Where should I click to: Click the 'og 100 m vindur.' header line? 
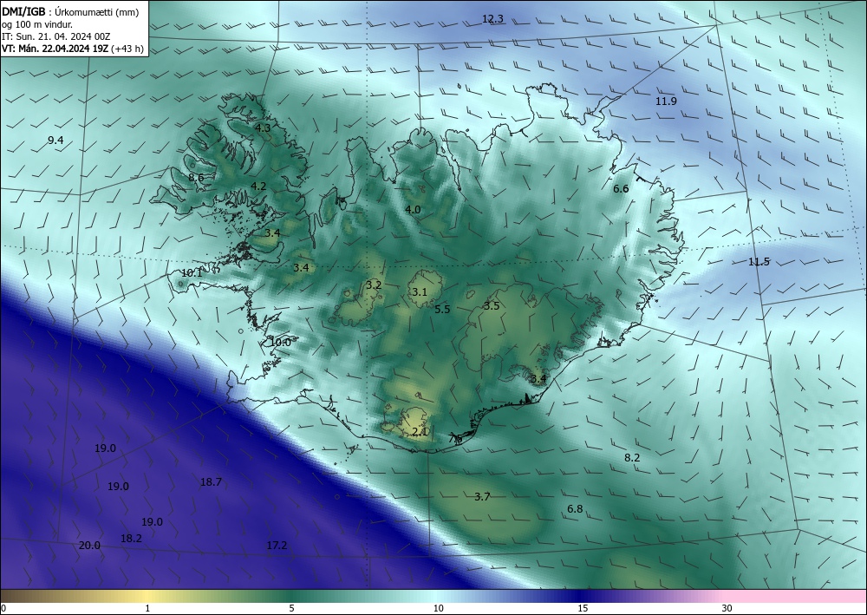pos(37,24)
